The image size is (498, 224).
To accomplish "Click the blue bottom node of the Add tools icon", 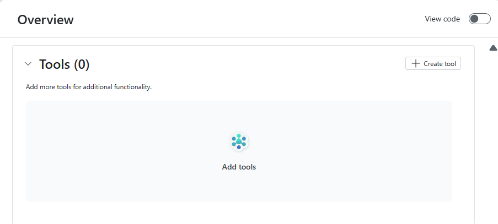I will pos(239,147).
